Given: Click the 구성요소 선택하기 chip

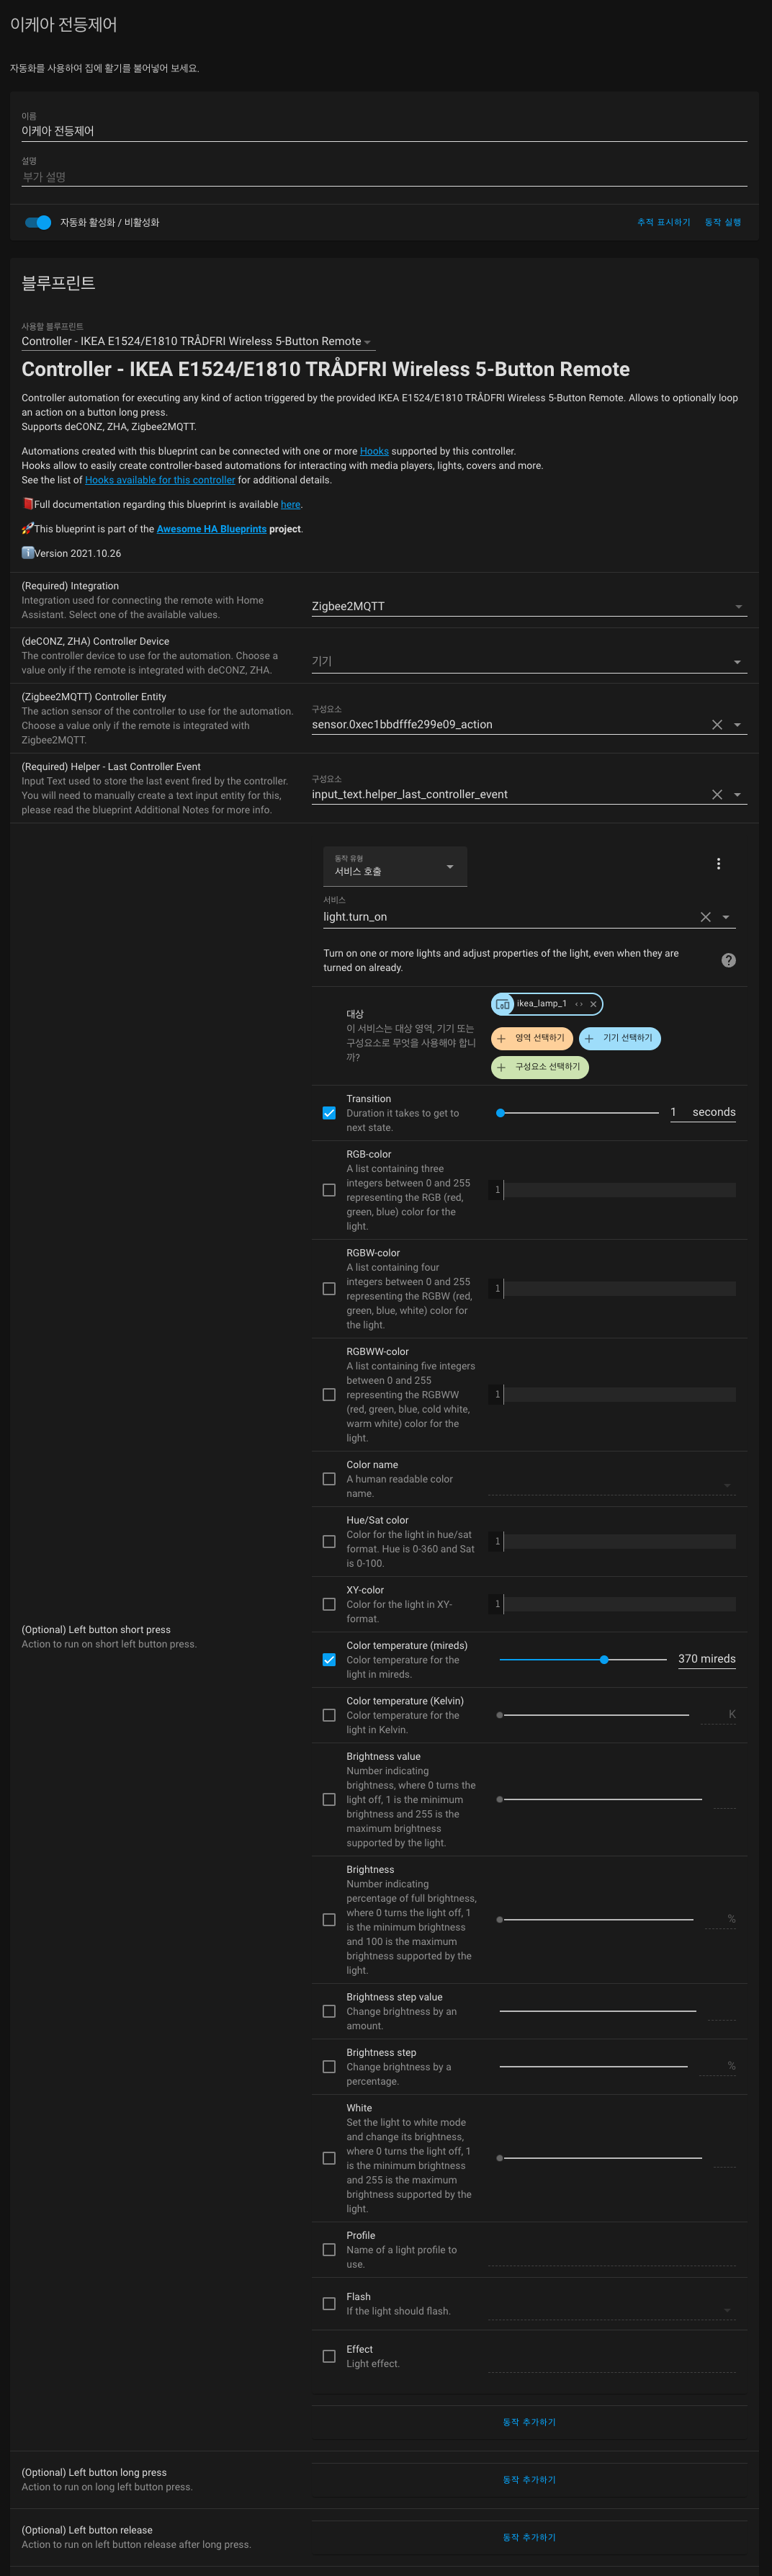Looking at the screenshot, I should click(540, 1067).
